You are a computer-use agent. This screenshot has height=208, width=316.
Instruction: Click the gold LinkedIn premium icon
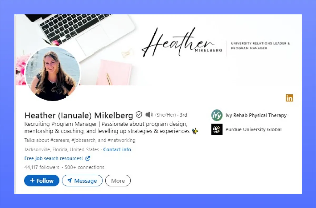289,98
